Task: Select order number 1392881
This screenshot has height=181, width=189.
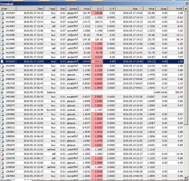Action: pos(10,132)
